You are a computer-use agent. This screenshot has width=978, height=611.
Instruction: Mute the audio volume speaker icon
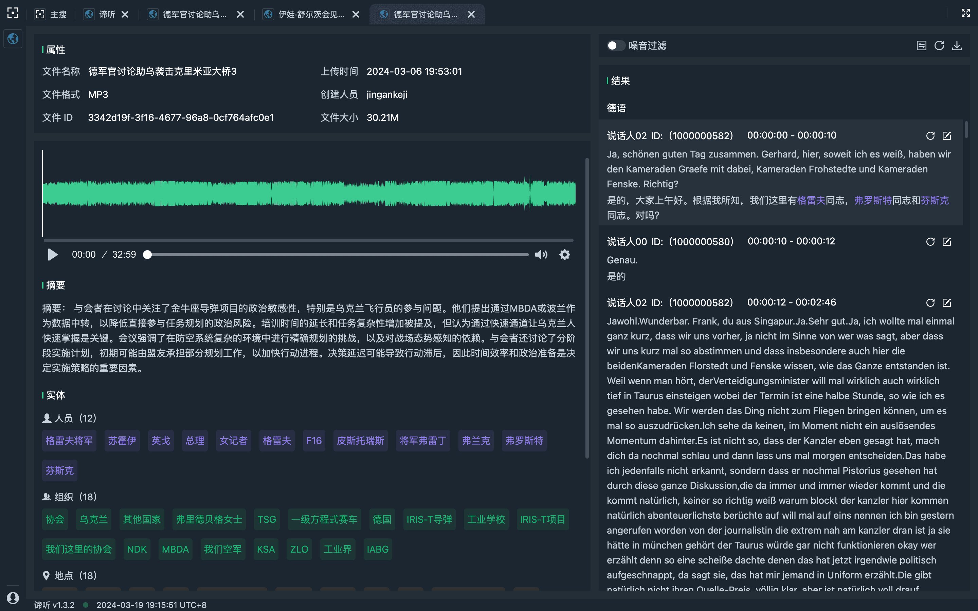541,255
